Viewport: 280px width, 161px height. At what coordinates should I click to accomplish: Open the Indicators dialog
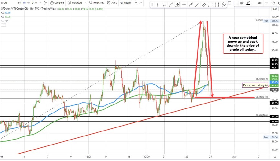pyautogui.click(x=75, y=3)
